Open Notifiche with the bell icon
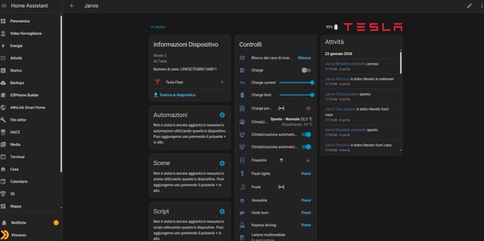Image resolution: width=484 pixels, height=241 pixels. tap(4, 223)
